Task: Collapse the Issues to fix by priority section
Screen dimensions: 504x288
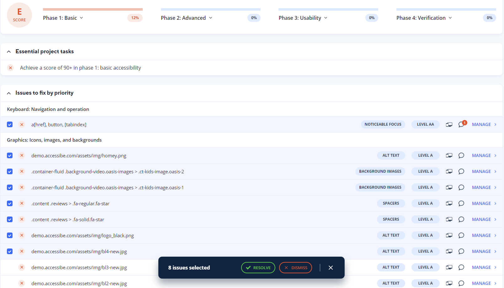Action: pyautogui.click(x=9, y=93)
